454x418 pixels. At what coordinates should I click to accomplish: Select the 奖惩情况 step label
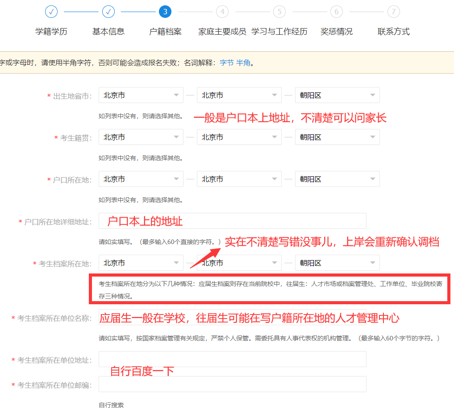[336, 31]
